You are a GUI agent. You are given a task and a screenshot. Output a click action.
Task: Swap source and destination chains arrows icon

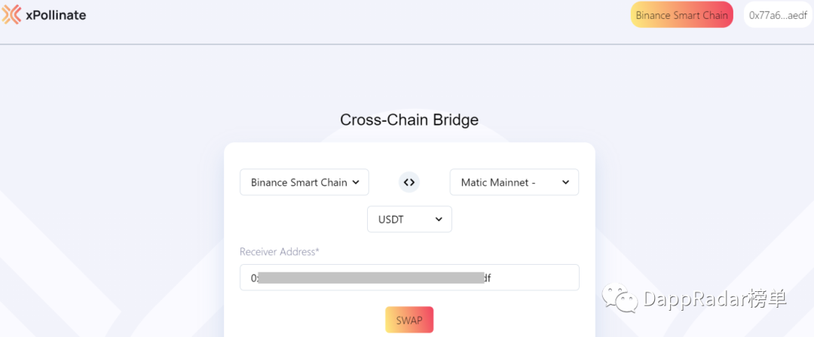coord(409,182)
